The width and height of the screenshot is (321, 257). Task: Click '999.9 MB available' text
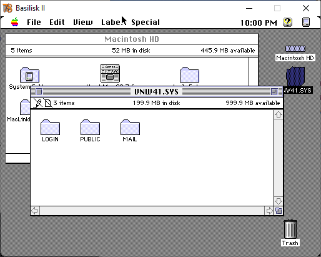coord(253,103)
